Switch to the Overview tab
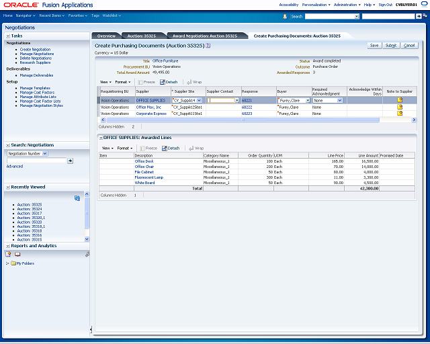Viewport: 430px width, 344px height. coord(106,36)
